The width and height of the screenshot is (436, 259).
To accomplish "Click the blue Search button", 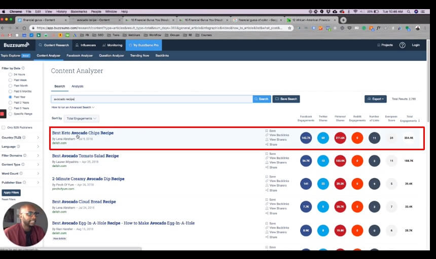I will 262,99.
